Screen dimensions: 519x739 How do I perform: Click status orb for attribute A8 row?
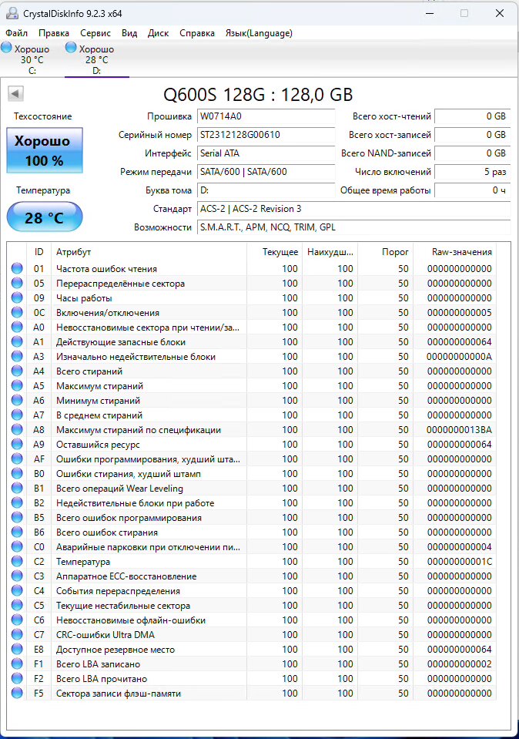[17, 429]
